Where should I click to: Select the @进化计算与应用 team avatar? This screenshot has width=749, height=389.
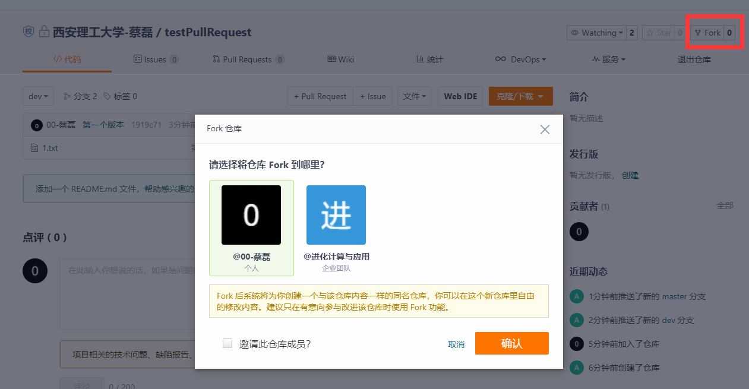tap(336, 215)
